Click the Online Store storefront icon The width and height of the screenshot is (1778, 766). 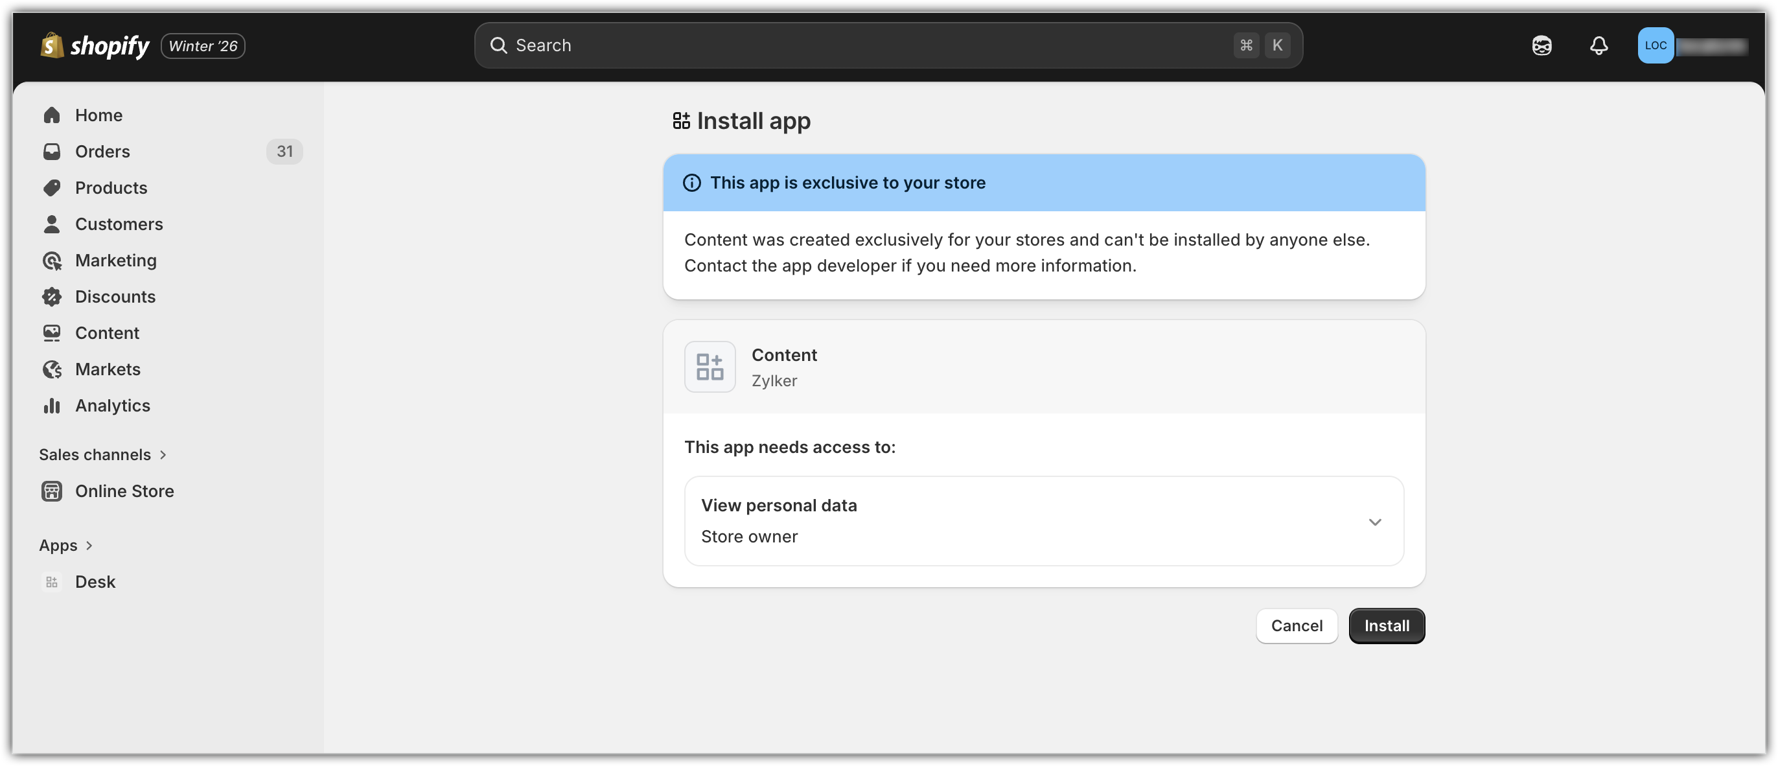pos(52,491)
